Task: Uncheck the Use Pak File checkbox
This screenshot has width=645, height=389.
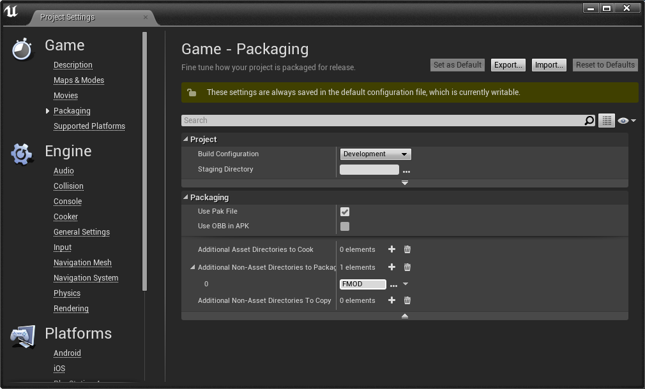Action: [345, 212]
